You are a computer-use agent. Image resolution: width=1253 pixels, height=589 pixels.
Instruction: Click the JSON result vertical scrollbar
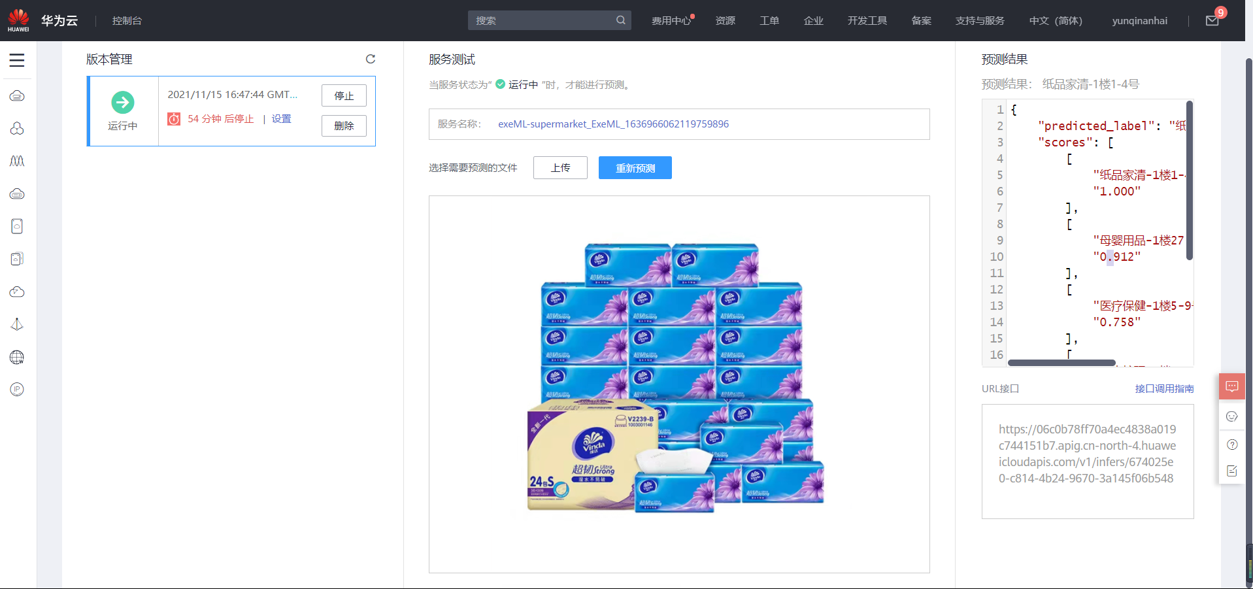[1190, 180]
